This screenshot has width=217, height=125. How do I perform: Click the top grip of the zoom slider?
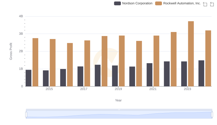tap(119, 110)
